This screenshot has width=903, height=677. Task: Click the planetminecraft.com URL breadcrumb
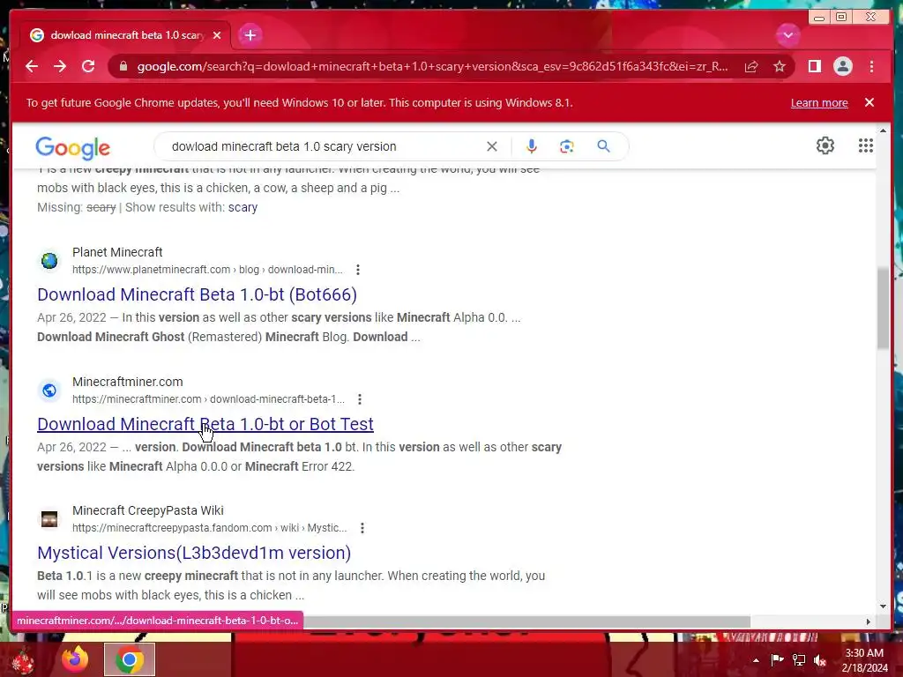(x=207, y=270)
